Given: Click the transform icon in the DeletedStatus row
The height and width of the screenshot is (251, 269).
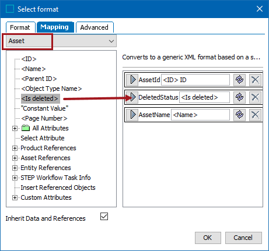Looking at the screenshot, I should pos(239,97).
